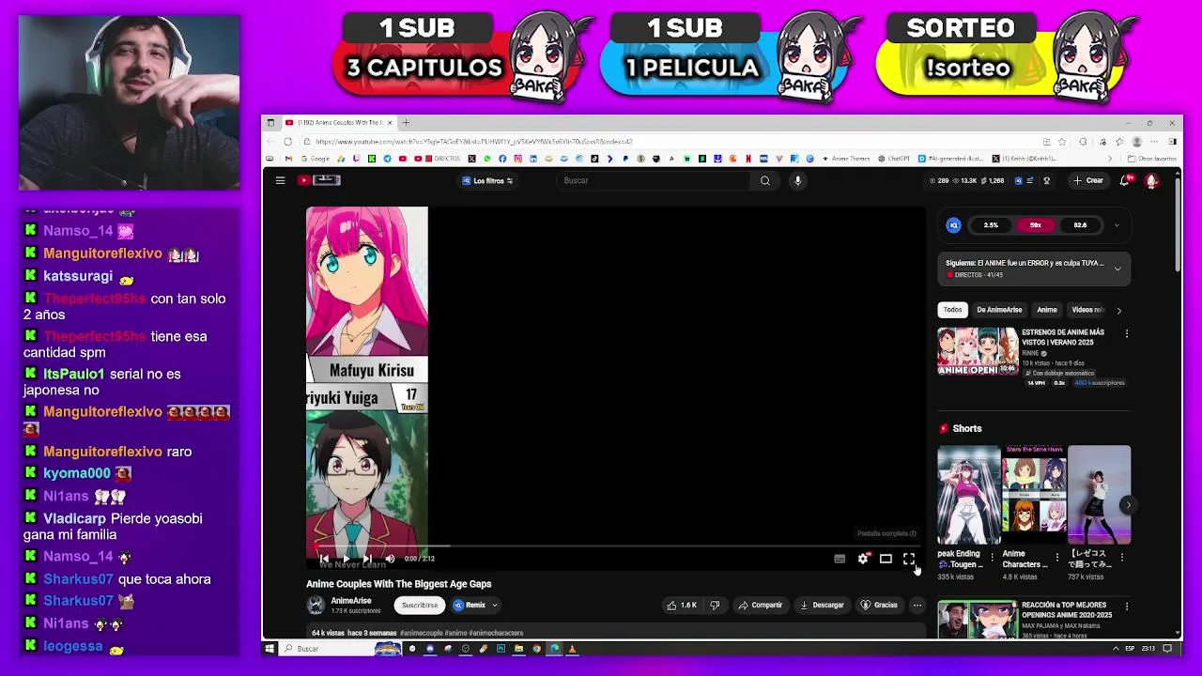Screen dimensions: 1202x676
Task: Open the DIRECTOS bookmark
Action: (x=441, y=159)
